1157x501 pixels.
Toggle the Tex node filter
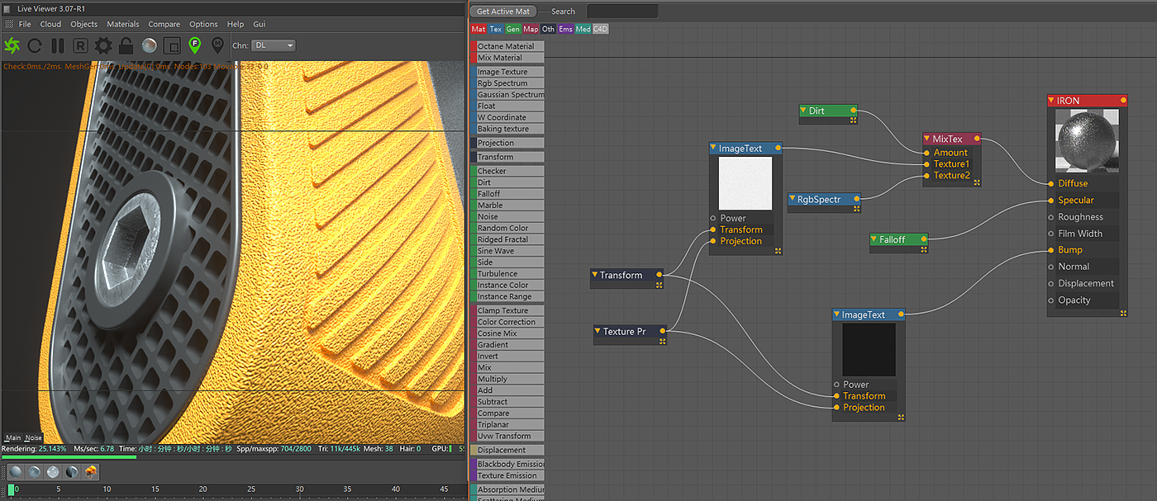tap(496, 29)
